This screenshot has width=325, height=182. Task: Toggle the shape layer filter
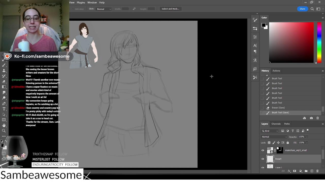[x=298, y=131]
